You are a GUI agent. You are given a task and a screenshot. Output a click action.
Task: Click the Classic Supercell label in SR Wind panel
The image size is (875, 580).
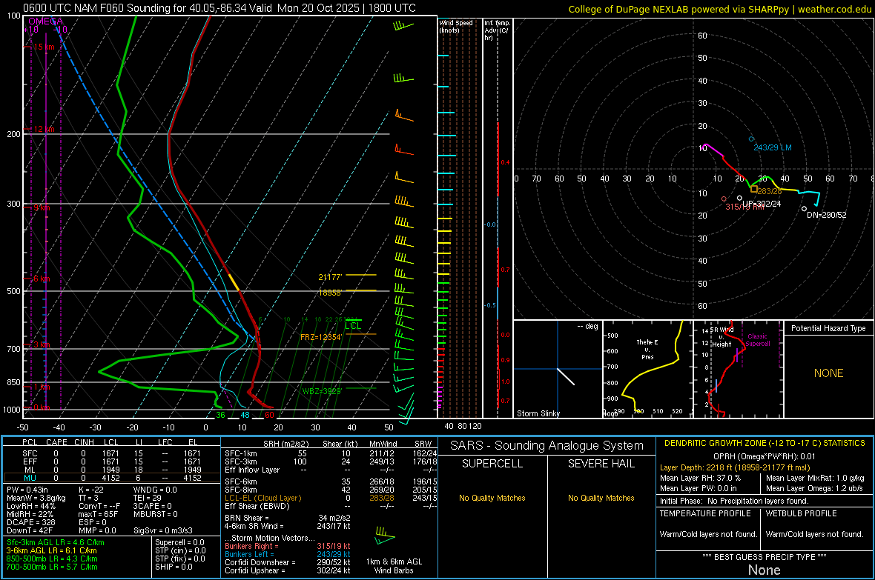click(x=758, y=340)
